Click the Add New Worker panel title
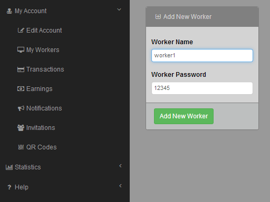 [x=187, y=17]
